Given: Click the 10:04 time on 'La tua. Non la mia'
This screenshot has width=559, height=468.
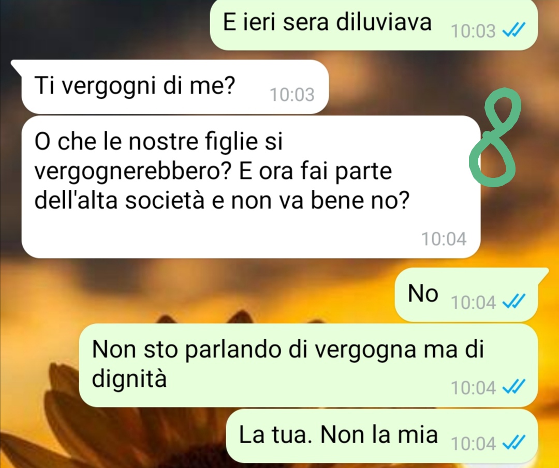Looking at the screenshot, I should [x=473, y=444].
